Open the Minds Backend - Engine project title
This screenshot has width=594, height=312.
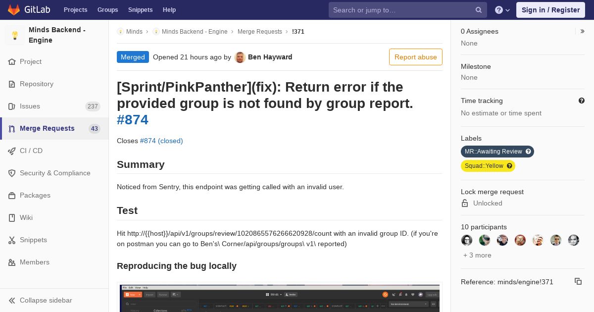tap(57, 35)
